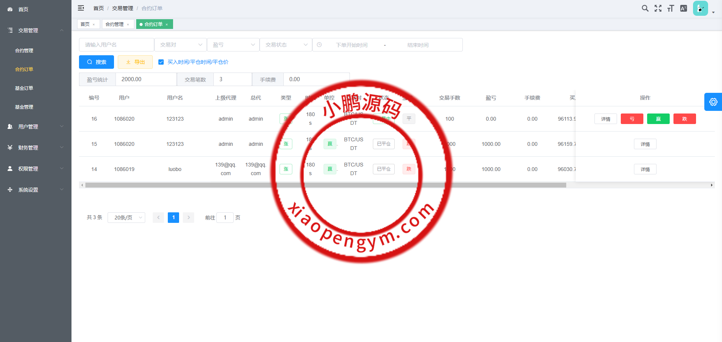The height and width of the screenshot is (342, 722).
Task: Click the 请输入用户名 input field
Action: point(117,45)
